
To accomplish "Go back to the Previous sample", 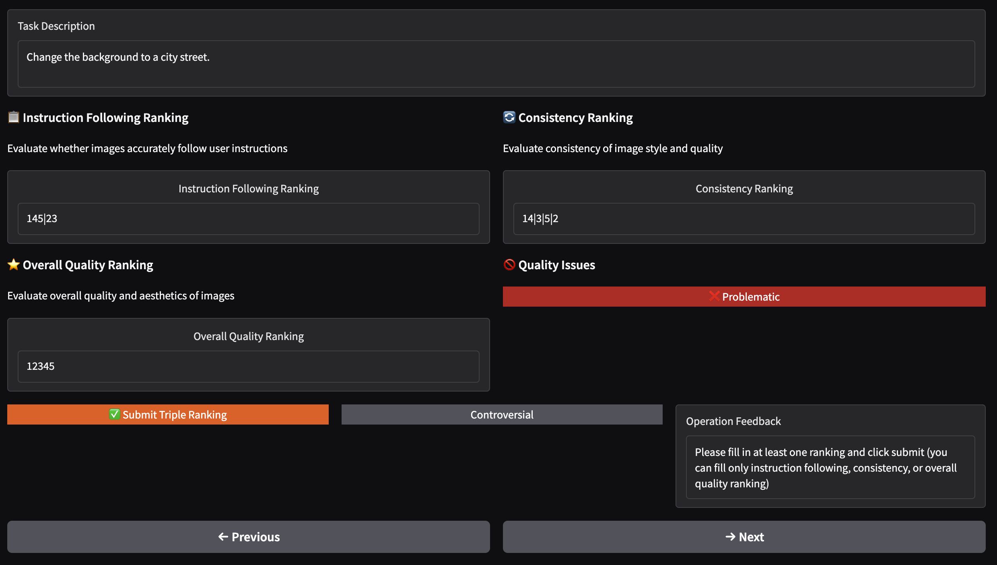I will (x=248, y=536).
